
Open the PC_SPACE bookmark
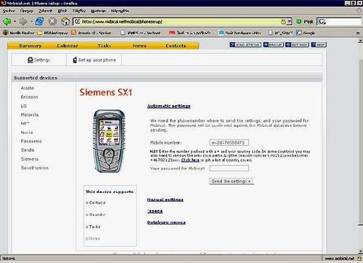click(x=280, y=33)
